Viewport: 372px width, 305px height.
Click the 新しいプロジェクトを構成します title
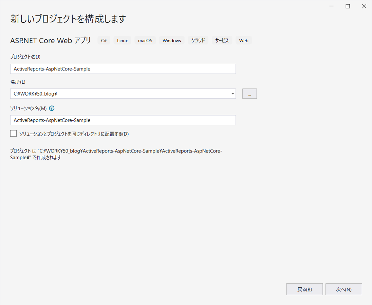68,19
